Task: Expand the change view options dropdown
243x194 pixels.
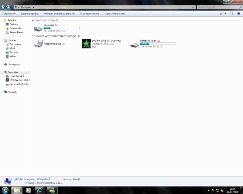Action: (225, 14)
